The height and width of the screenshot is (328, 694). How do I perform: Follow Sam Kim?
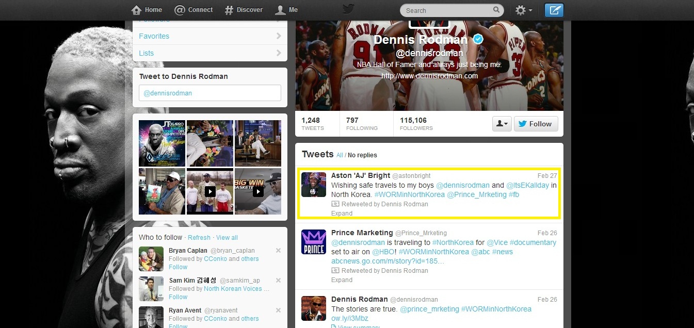point(178,297)
